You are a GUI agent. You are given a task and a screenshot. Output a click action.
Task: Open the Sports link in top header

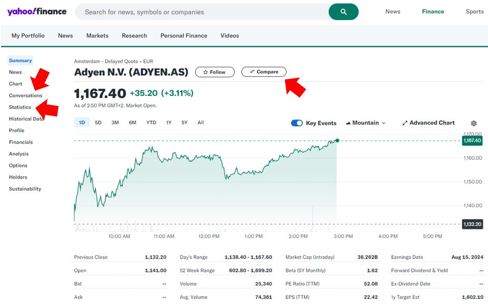pos(475,12)
